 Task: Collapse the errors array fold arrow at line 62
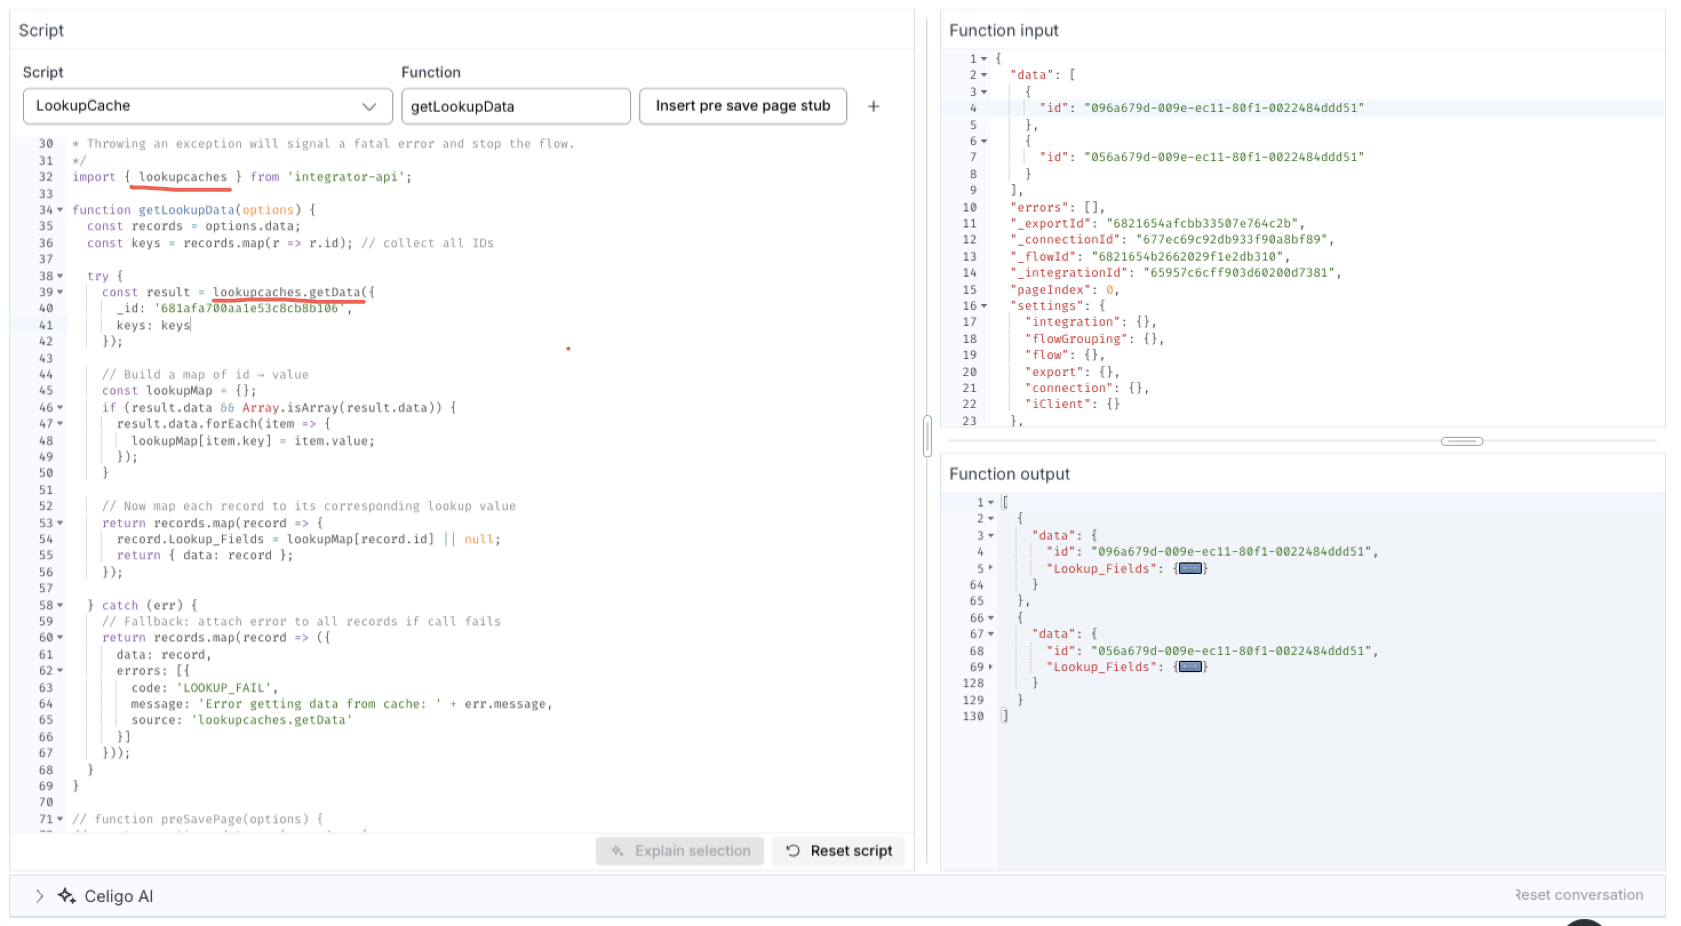coord(60,671)
